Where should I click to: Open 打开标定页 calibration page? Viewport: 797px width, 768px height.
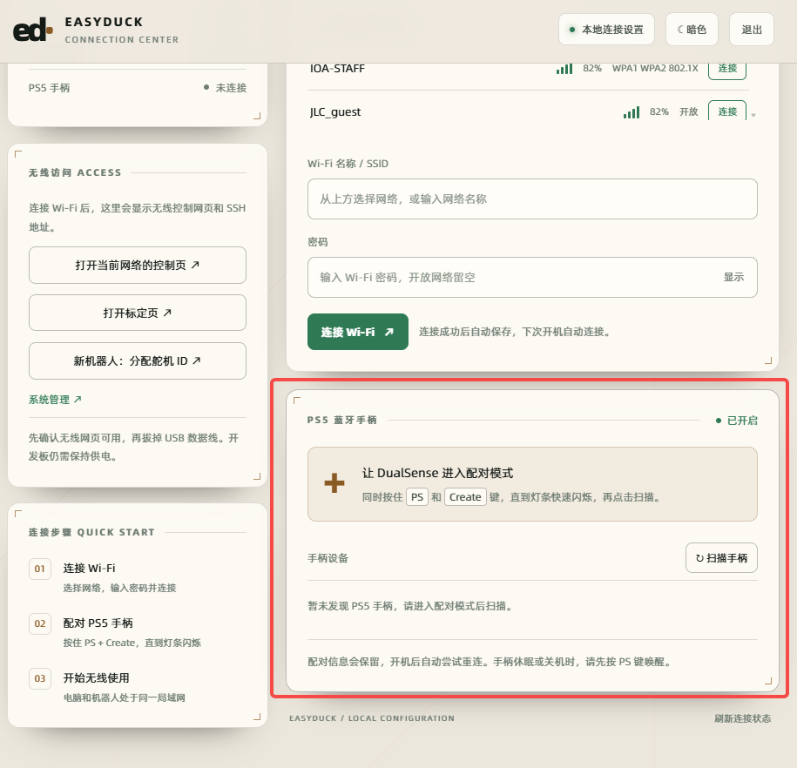(x=138, y=313)
